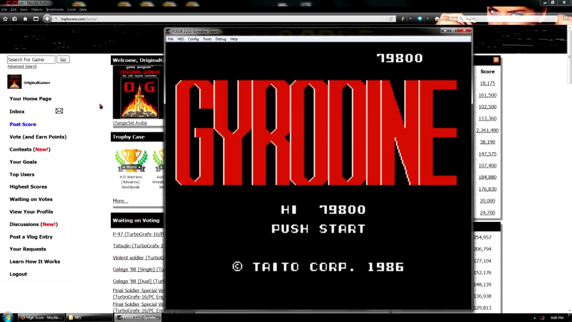Click the Logout link

click(18, 274)
